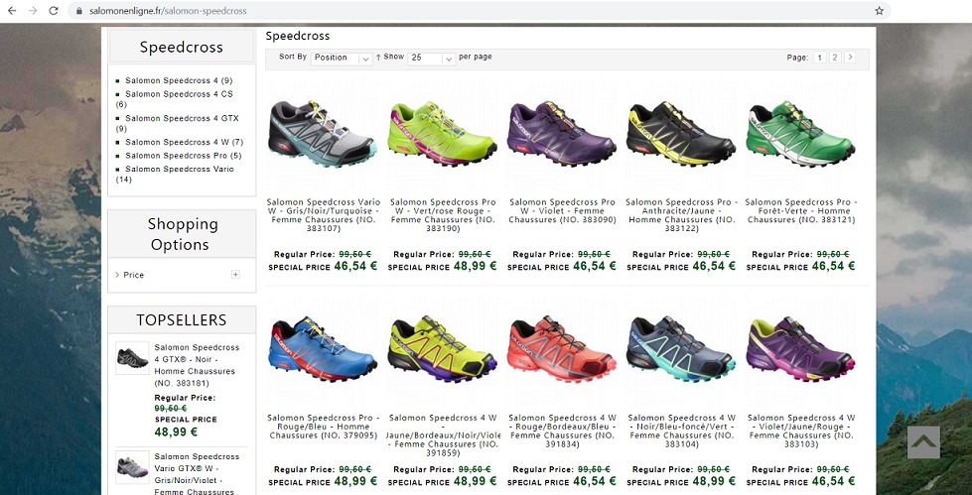
Task: Open Salomon Speedcross Pro (5) category
Action: pos(184,156)
